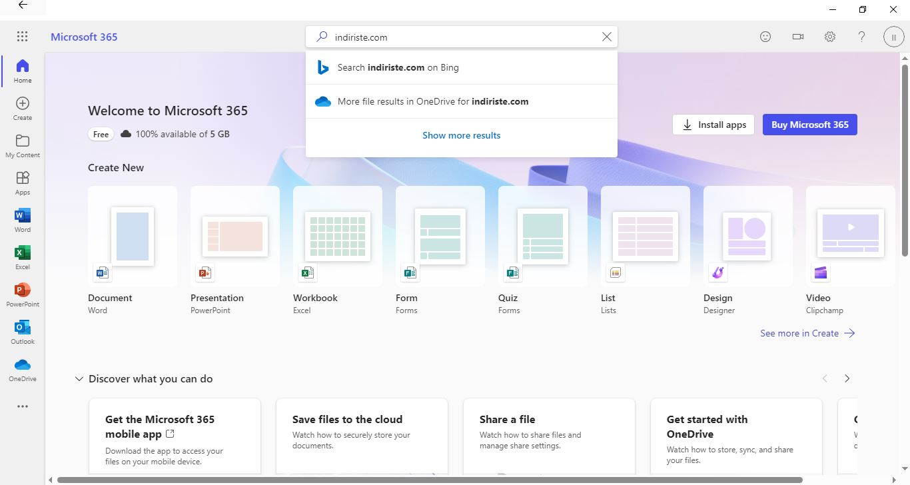Click the feedback smiley icon
This screenshot has width=910, height=485.
pyautogui.click(x=765, y=37)
